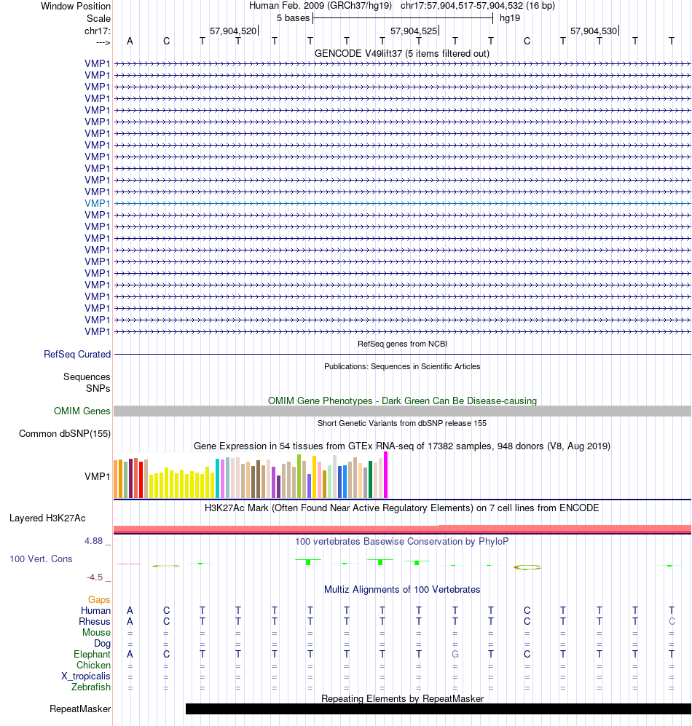This screenshot has width=692, height=726.
Task: Click the Mouse alignment row label
Action: point(96,633)
